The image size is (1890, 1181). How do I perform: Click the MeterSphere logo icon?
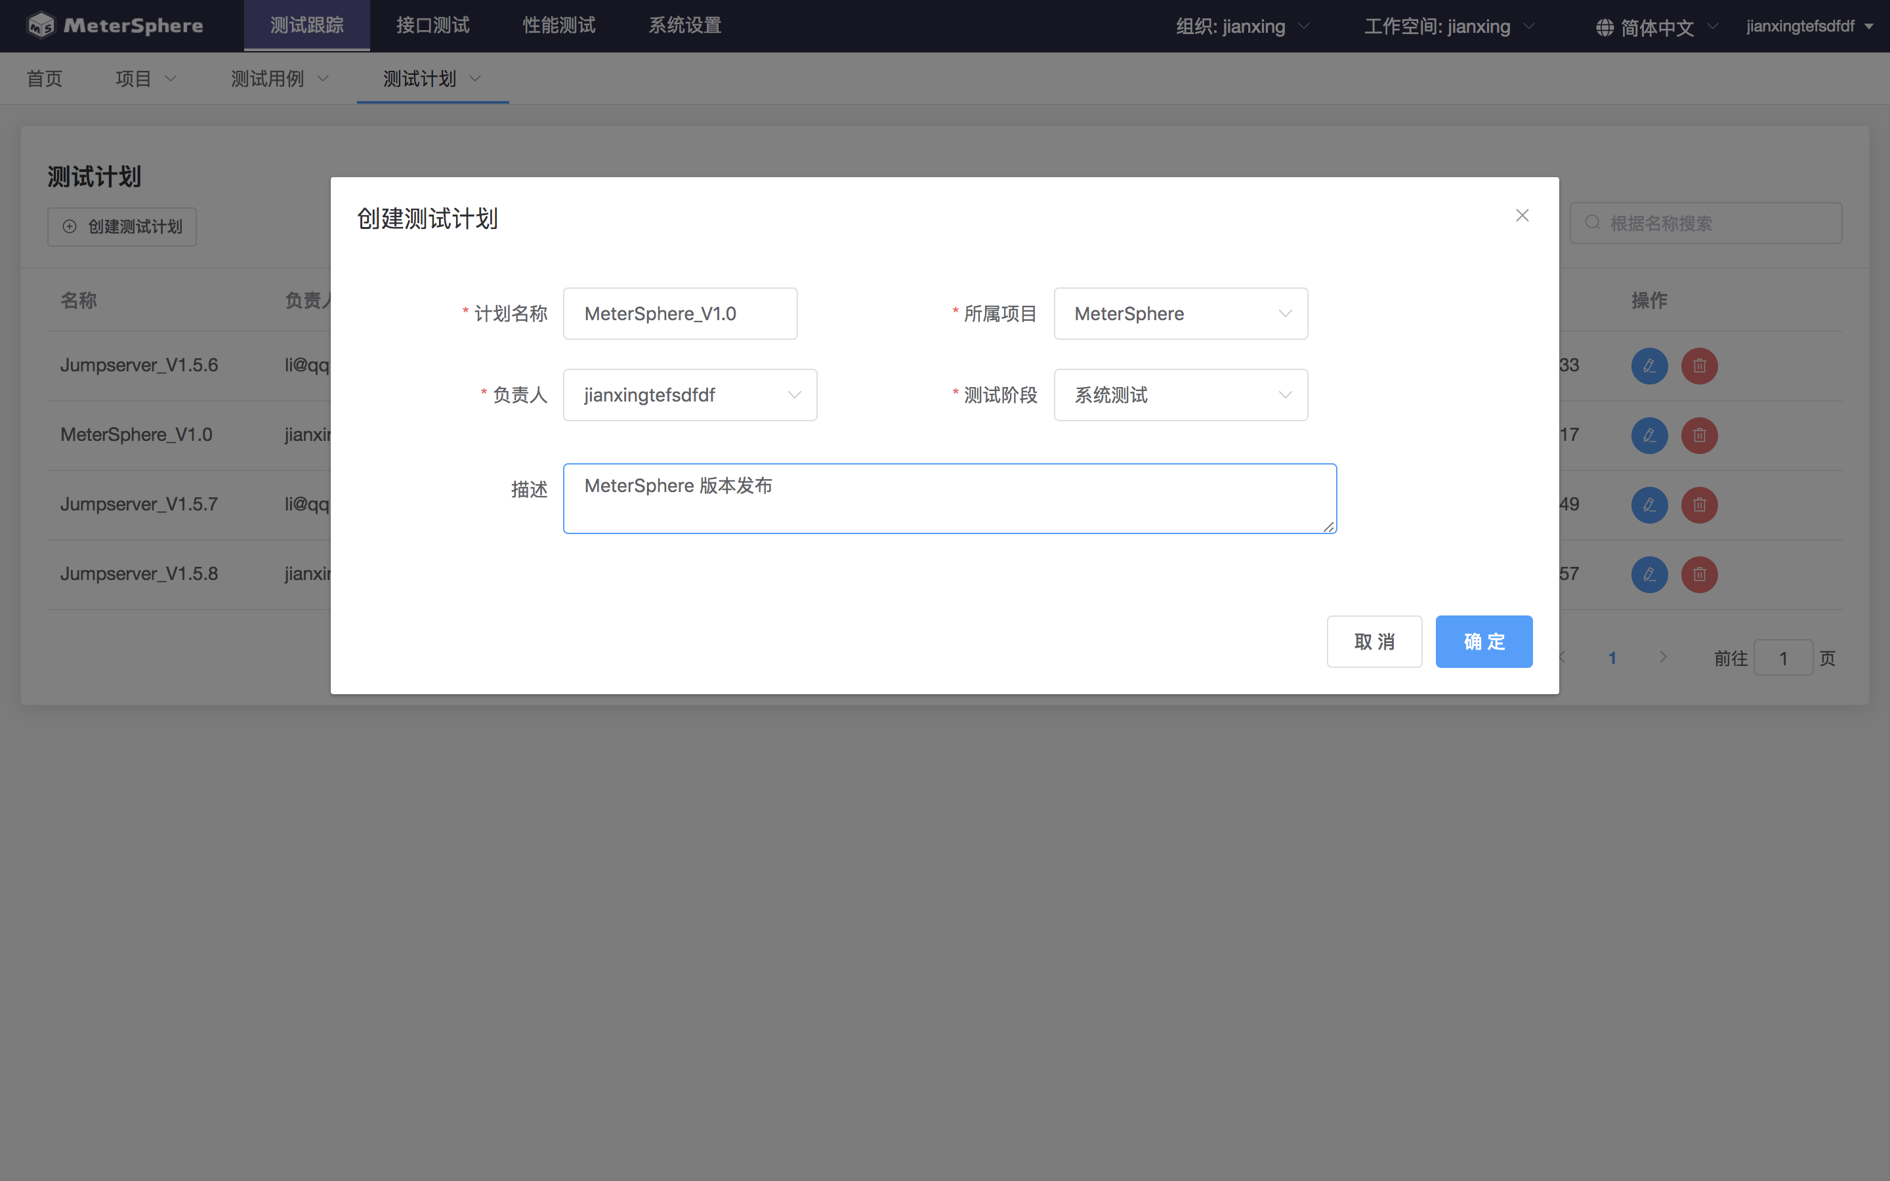41,26
